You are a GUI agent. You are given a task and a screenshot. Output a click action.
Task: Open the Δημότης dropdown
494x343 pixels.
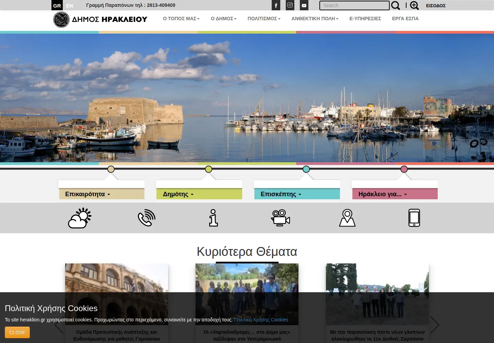click(199, 194)
